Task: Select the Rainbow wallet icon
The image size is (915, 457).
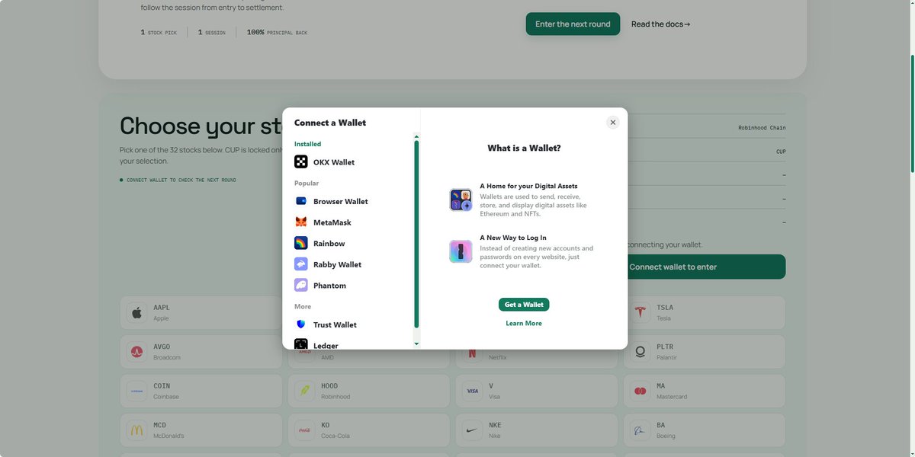Action: [301, 244]
